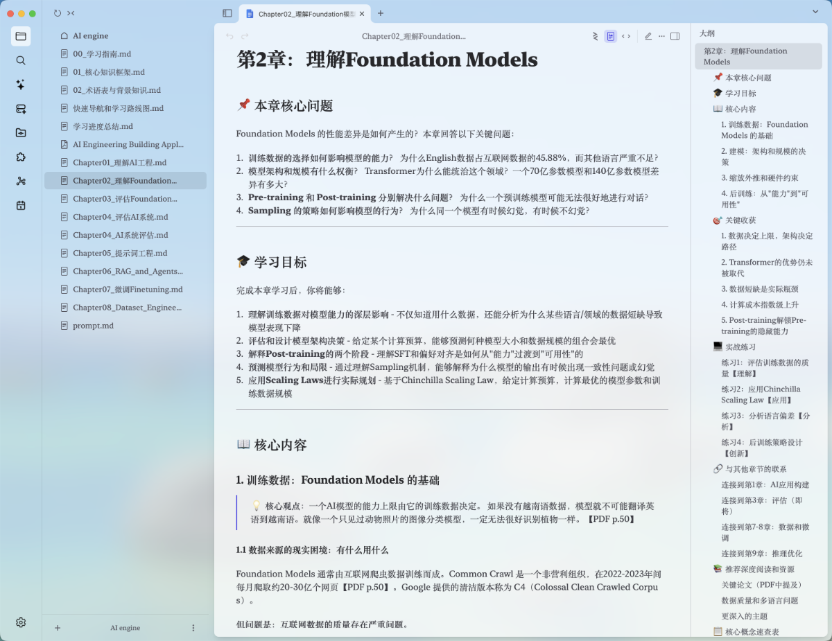Screen dimensions: 832x641
Task: Switch to the source code view toggle
Action: [625, 36]
